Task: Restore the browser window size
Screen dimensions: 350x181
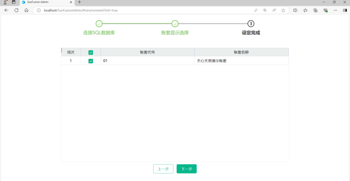Action: 334,2
